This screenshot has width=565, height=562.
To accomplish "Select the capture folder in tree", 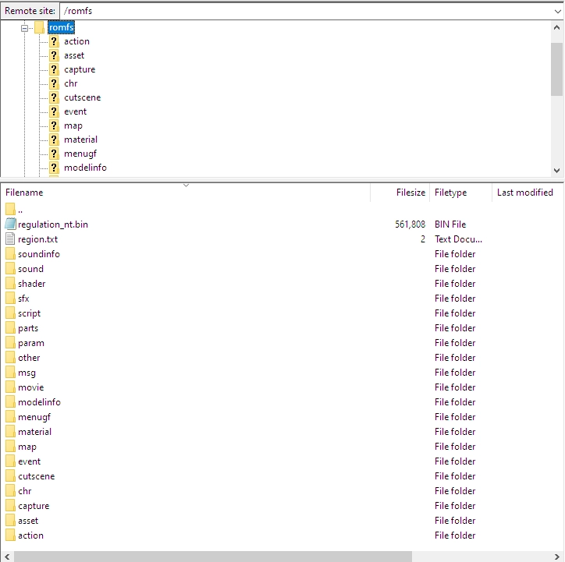I will coord(80,70).
